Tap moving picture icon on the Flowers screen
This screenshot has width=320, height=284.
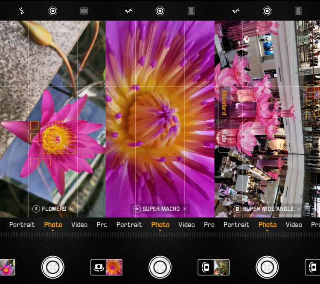click(x=52, y=11)
